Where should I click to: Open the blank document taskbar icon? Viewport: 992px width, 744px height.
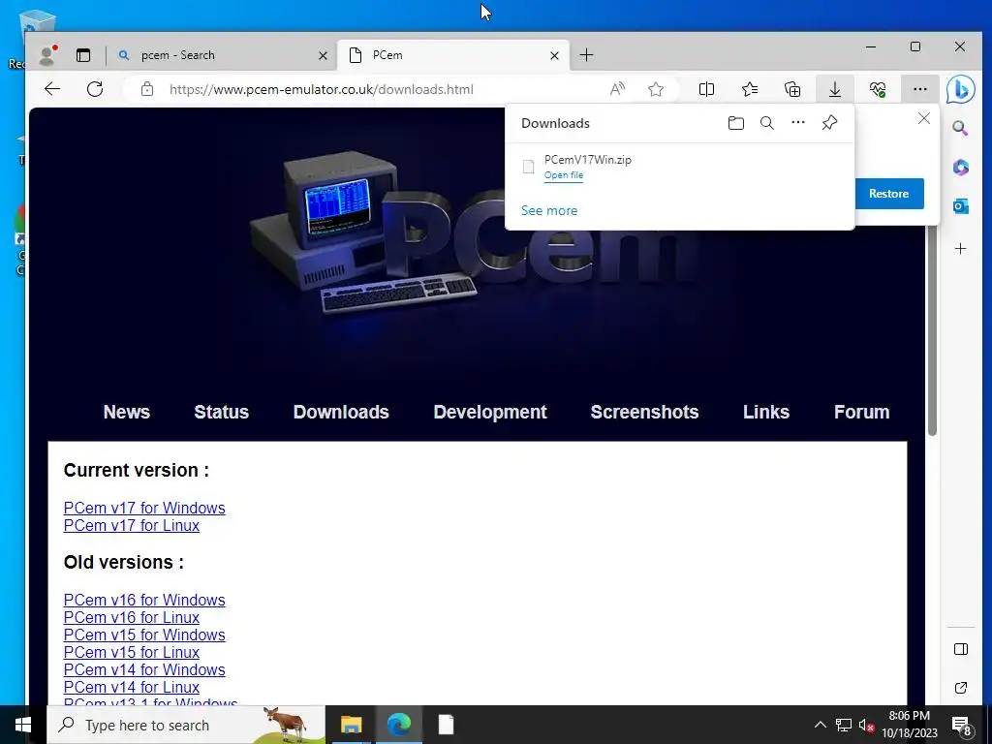click(x=446, y=725)
